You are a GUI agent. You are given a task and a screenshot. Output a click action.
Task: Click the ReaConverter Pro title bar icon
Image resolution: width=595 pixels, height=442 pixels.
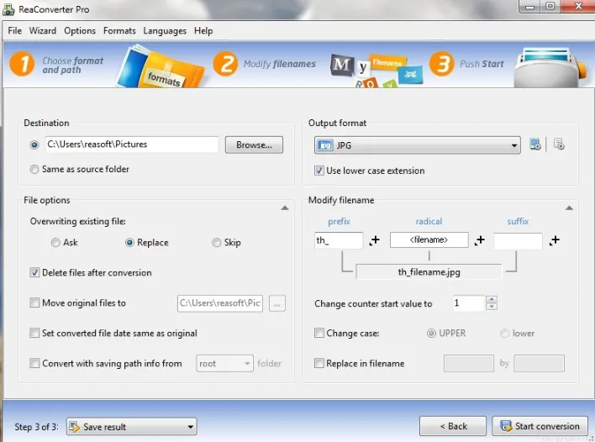[x=8, y=9]
